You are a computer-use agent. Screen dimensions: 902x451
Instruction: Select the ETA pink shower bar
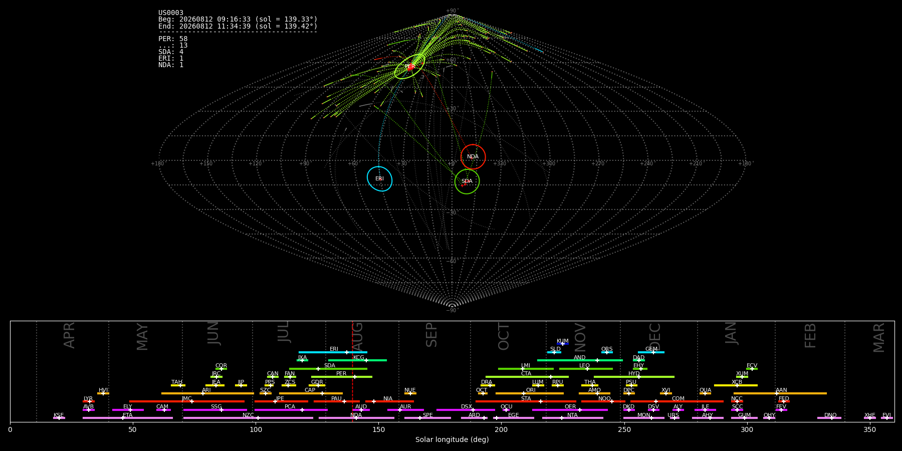[128, 418]
